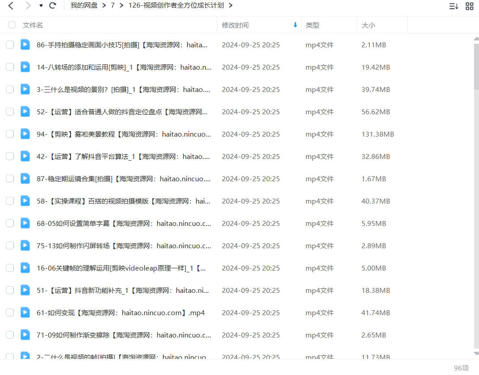The height and width of the screenshot is (375, 479).
Task: Click video icon of 42-【运营】了解抖音平台算法
Action: point(25,156)
